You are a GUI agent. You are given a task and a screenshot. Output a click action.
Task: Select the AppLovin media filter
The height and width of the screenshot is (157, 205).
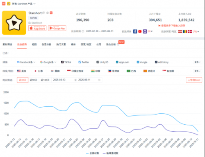click(123, 62)
